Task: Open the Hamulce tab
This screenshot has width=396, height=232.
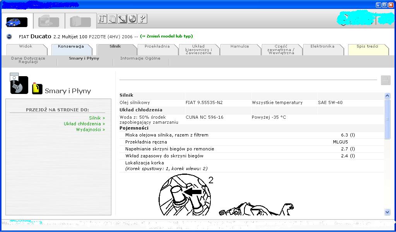Action: click(x=240, y=46)
